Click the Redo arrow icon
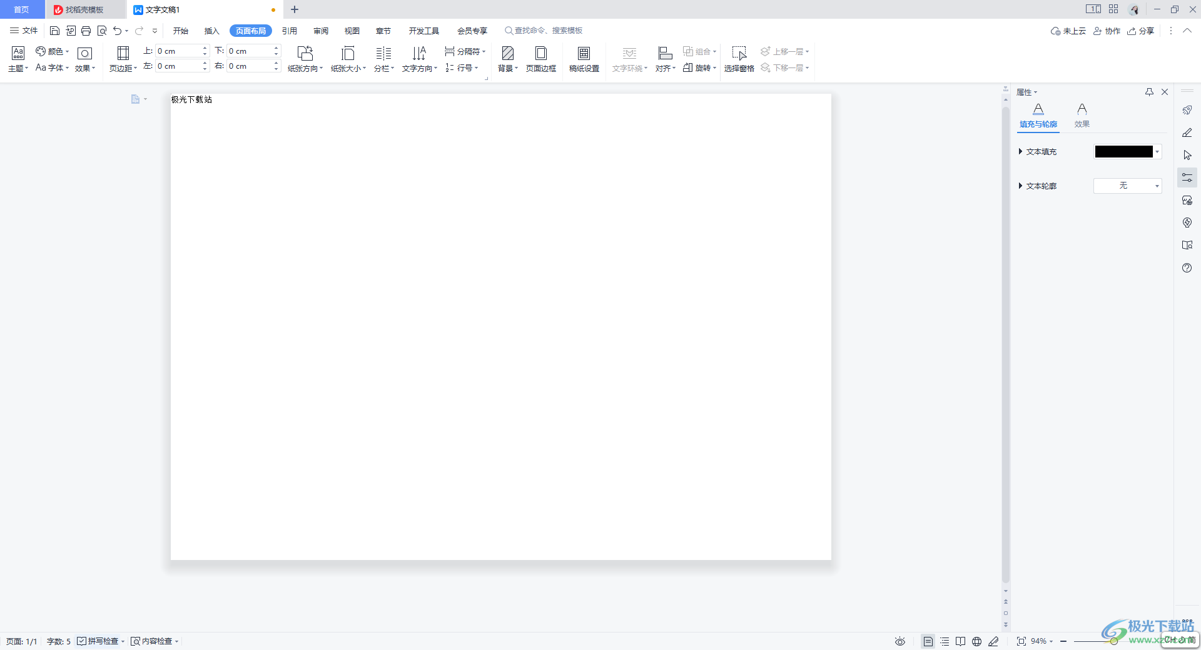1201x650 pixels. (139, 31)
